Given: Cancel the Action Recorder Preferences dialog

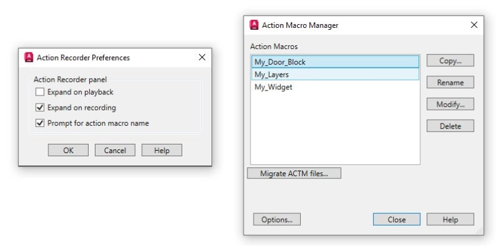Looking at the screenshot, I should click(x=115, y=150).
